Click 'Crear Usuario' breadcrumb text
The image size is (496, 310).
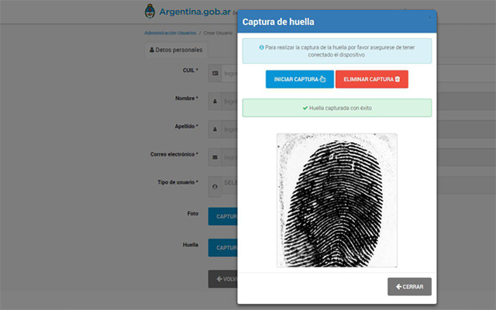(218, 33)
